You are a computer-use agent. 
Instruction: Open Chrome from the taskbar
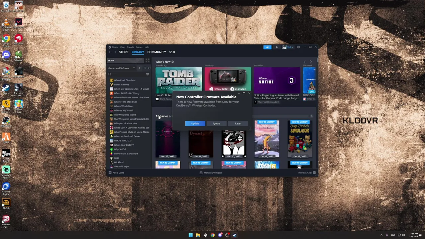tap(212, 235)
